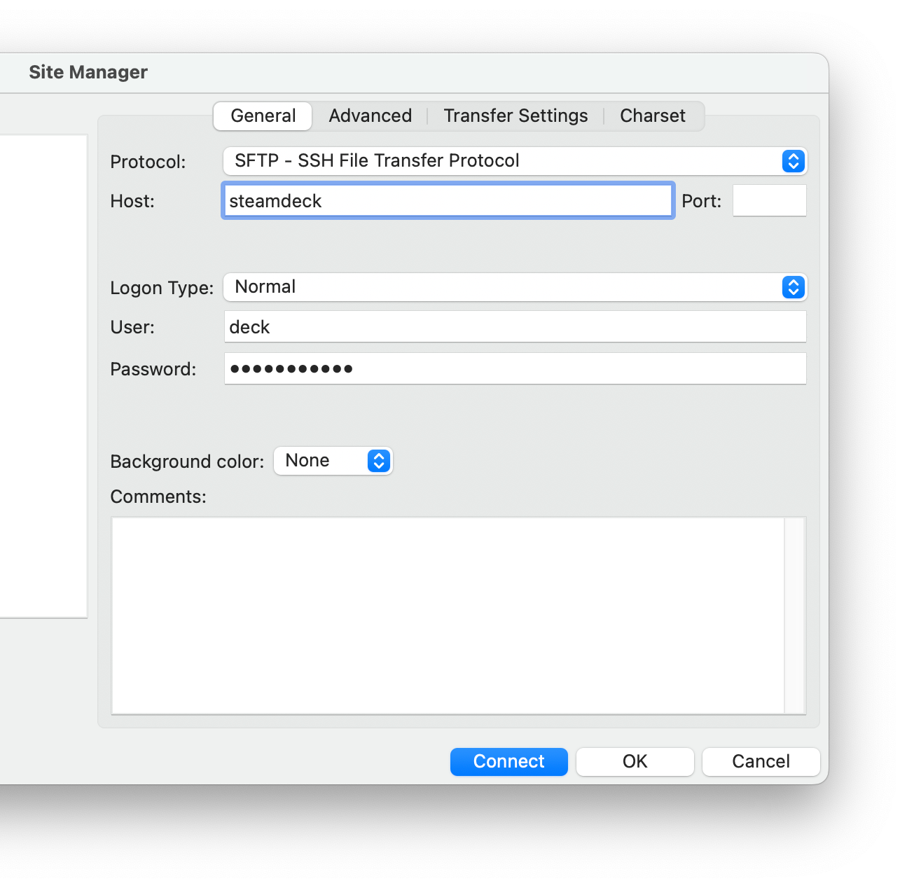Viewport: 907px width, 888px height.
Task: Open the Logon Type dropdown
Action: tap(515, 287)
